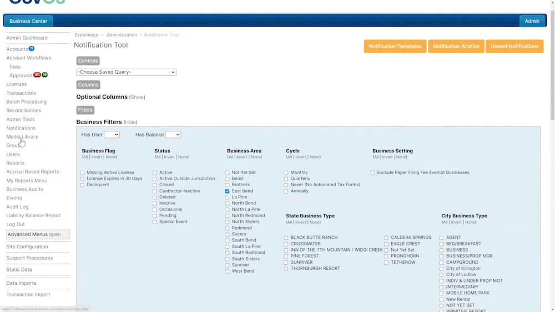Click the Notification Archive button
Viewport: 555px width, 312px height.
(x=456, y=47)
